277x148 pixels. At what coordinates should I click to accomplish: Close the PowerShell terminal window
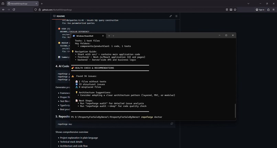233,35
